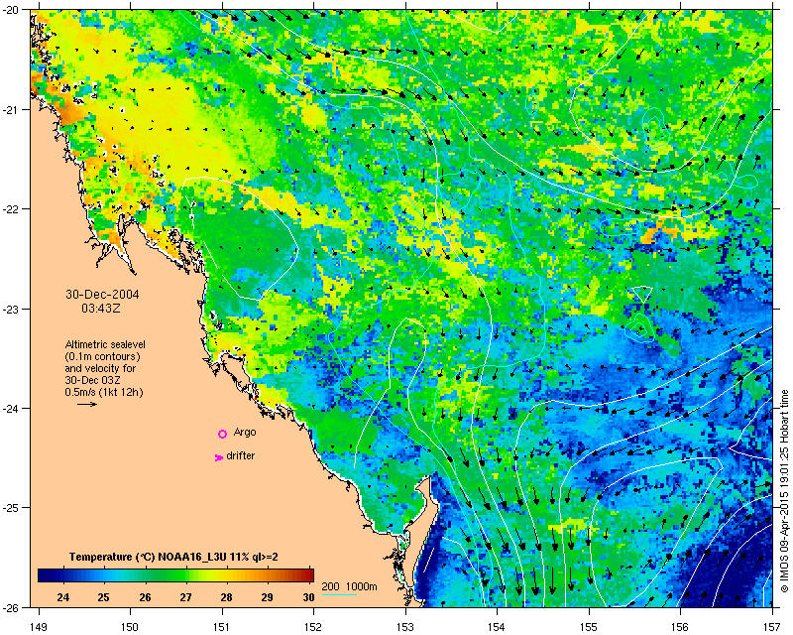
Task: Click the 0.5m/s (1kt 12h) scale text
Action: tap(104, 392)
